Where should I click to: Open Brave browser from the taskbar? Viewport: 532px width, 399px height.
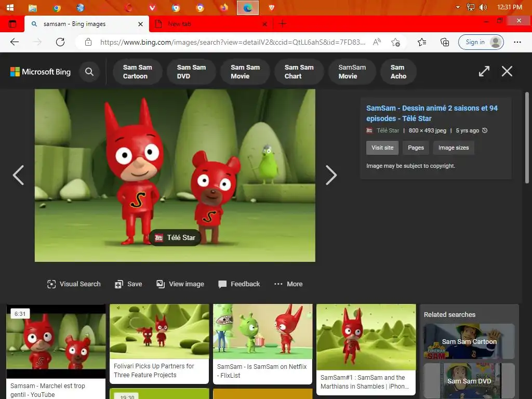click(271, 7)
